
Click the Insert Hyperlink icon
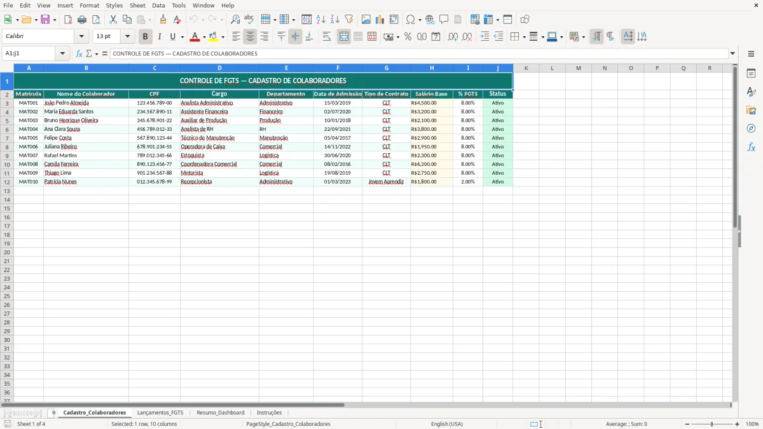430,20
